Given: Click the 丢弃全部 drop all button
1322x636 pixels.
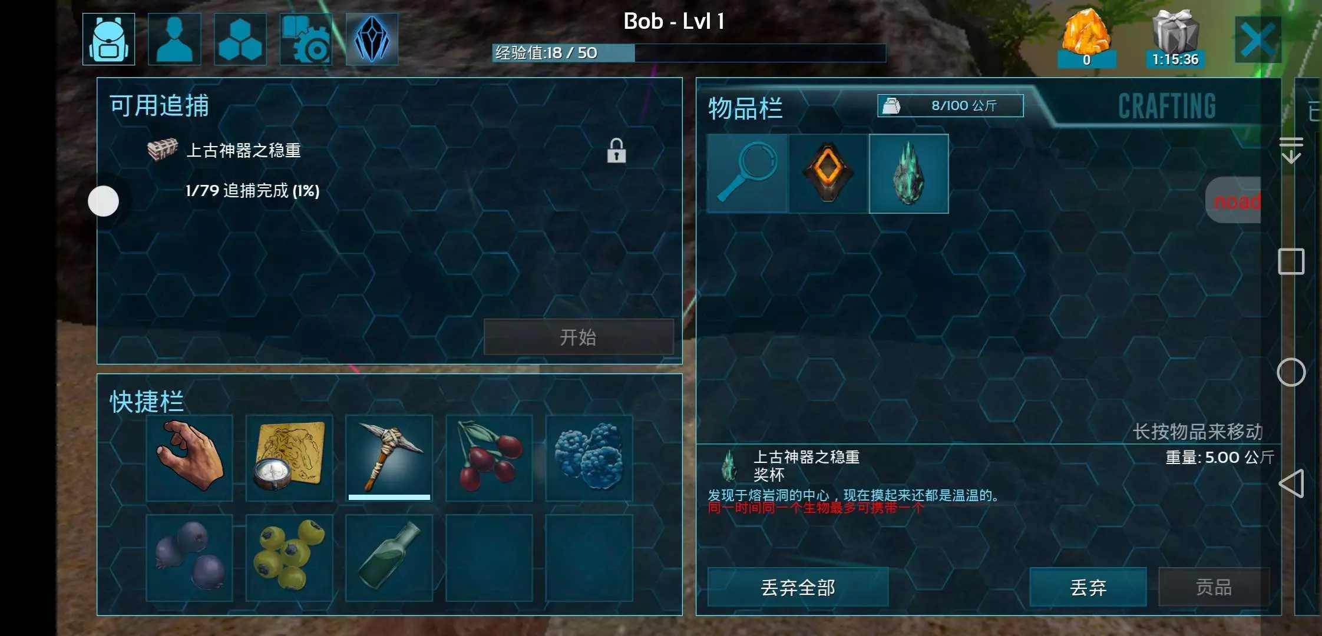Looking at the screenshot, I should point(798,587).
